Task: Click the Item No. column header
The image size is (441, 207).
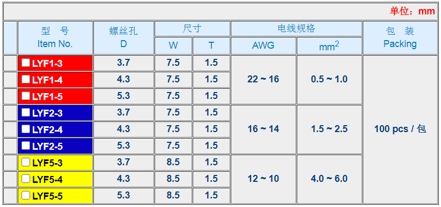Action: click(x=55, y=37)
